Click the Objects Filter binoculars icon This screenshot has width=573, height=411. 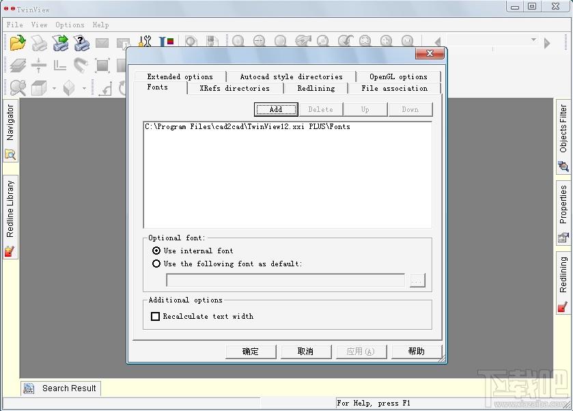click(563, 167)
